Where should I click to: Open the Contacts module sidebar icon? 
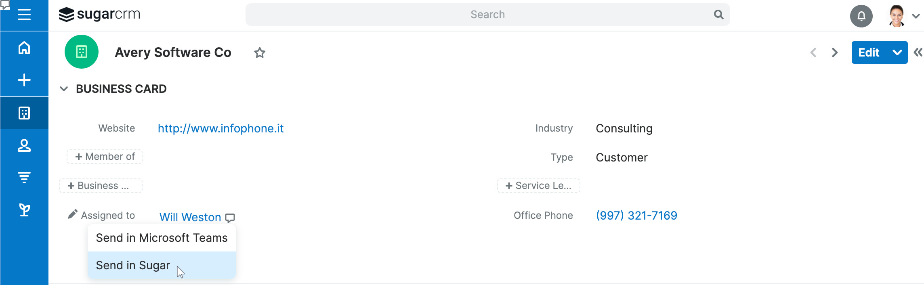[24, 145]
